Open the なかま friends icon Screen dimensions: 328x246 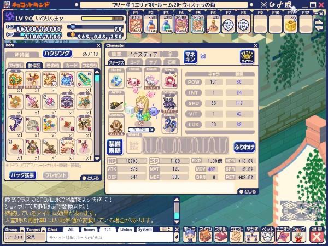coord(252,235)
